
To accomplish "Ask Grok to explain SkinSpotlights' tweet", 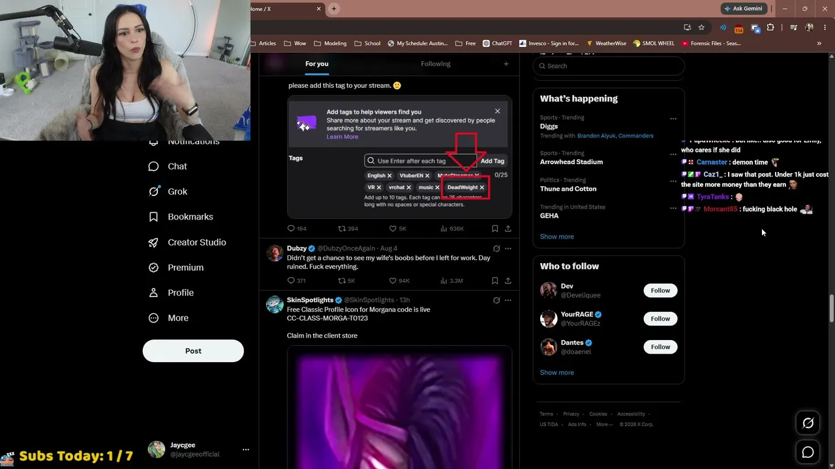I will [496, 300].
